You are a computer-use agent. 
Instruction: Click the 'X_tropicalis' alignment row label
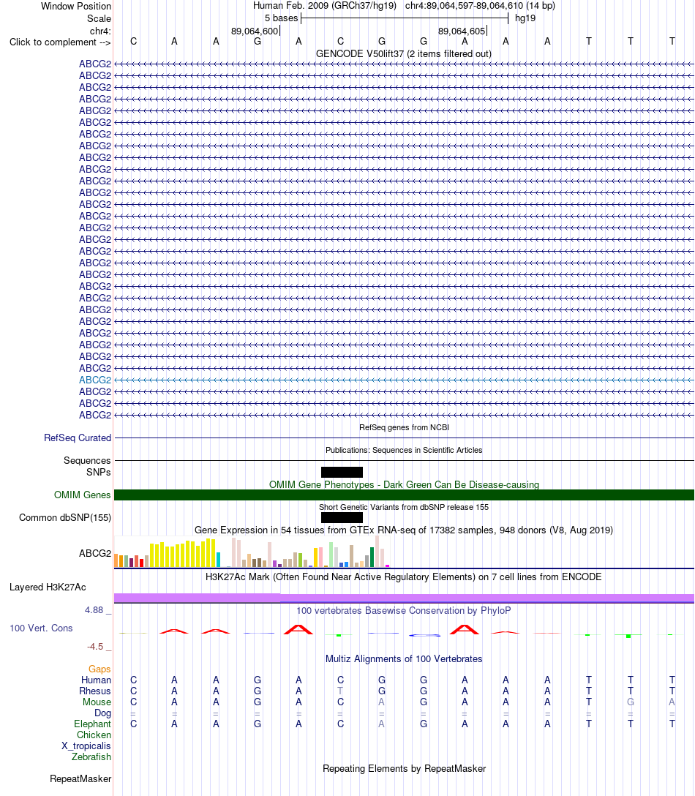point(86,746)
